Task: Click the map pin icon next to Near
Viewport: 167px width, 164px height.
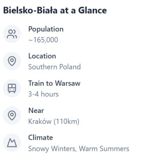Action: pos(12,115)
